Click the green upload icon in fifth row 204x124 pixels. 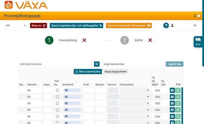pos(178,116)
